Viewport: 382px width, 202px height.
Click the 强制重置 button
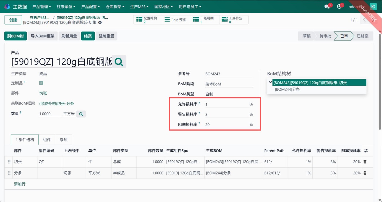tap(106, 36)
